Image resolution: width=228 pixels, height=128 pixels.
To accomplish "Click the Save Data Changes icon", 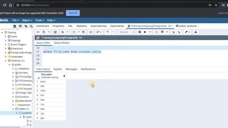I will pos(55,32).
